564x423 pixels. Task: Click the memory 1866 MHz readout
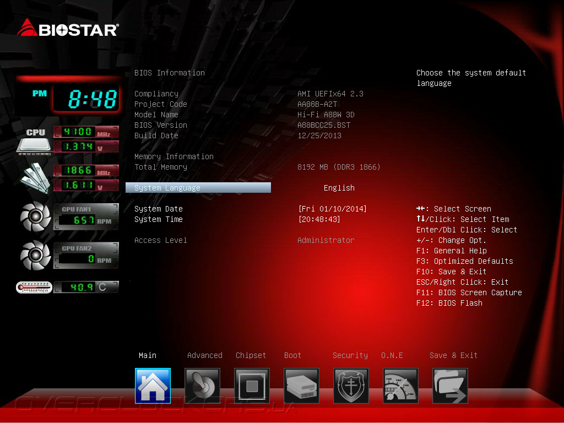click(x=86, y=171)
